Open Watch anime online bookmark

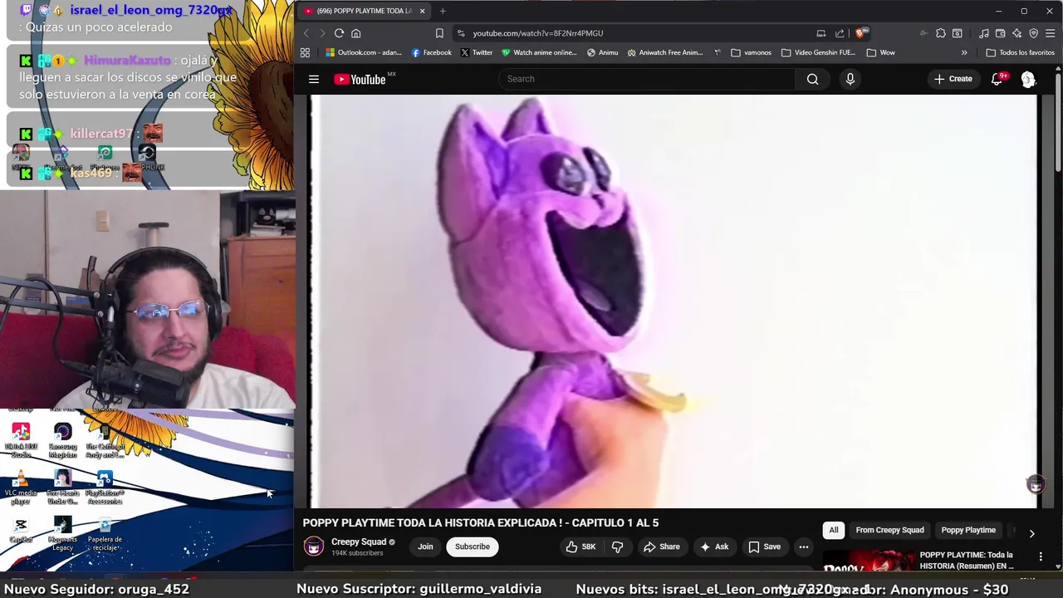pos(538,52)
